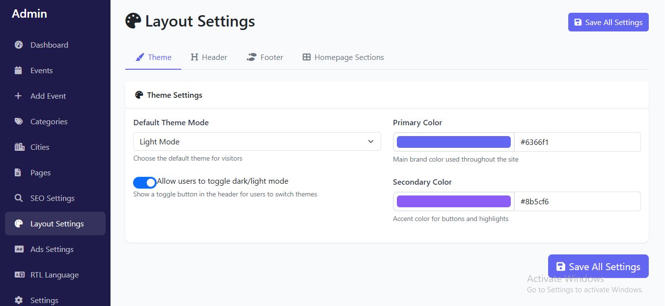Click the Pages document icon

[x=18, y=173]
